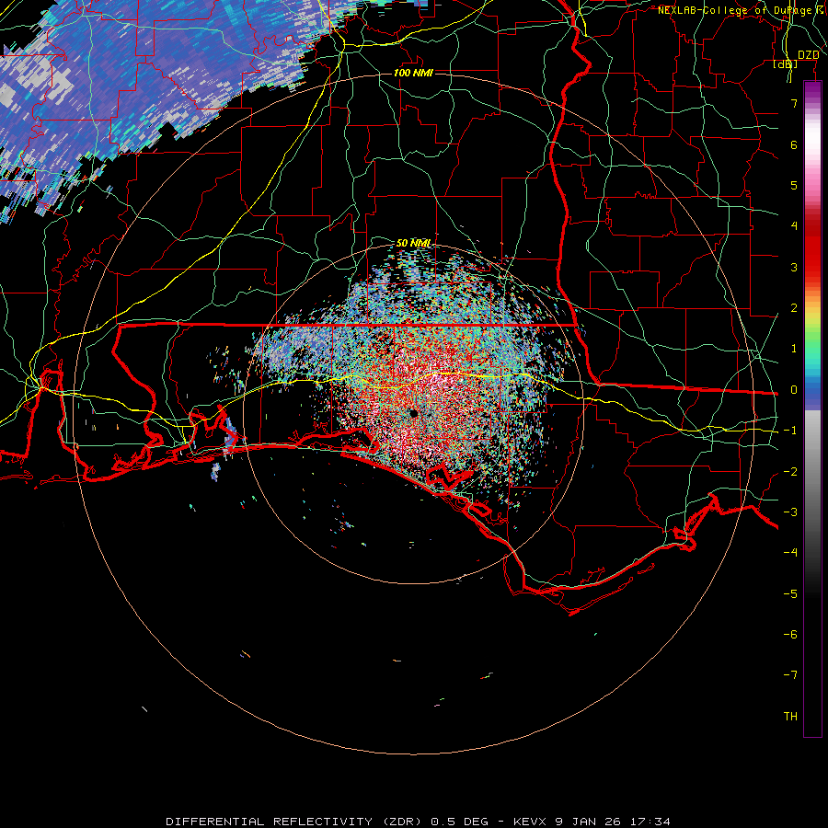The image size is (828, 828).
Task: Click the -5 value on the dB scale
Action: [790, 594]
